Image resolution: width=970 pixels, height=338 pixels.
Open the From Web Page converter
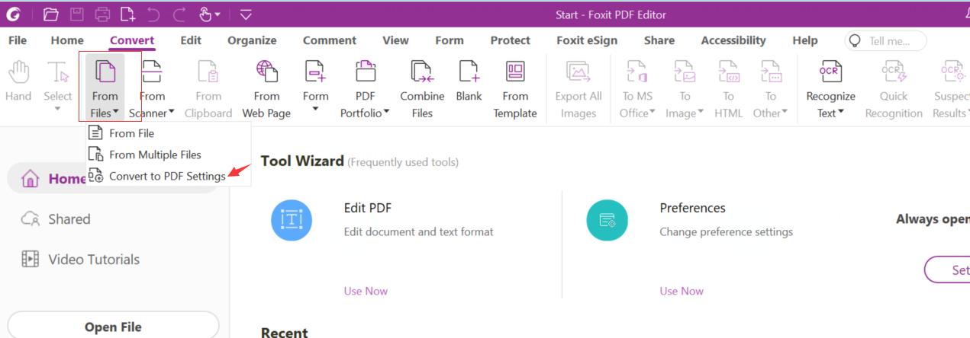pyautogui.click(x=266, y=90)
